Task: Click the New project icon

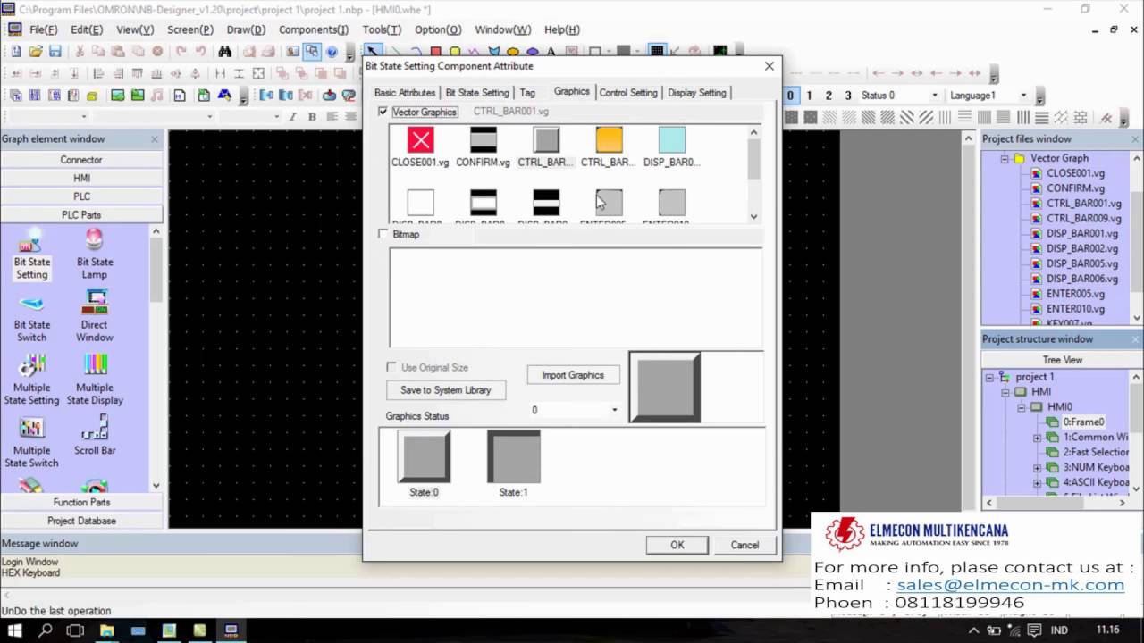Action: pos(15,52)
